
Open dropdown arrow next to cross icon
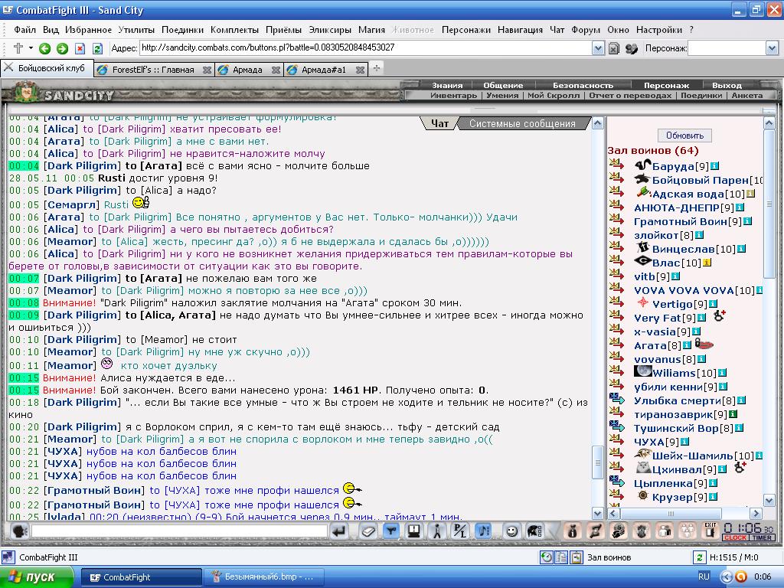click(31, 48)
